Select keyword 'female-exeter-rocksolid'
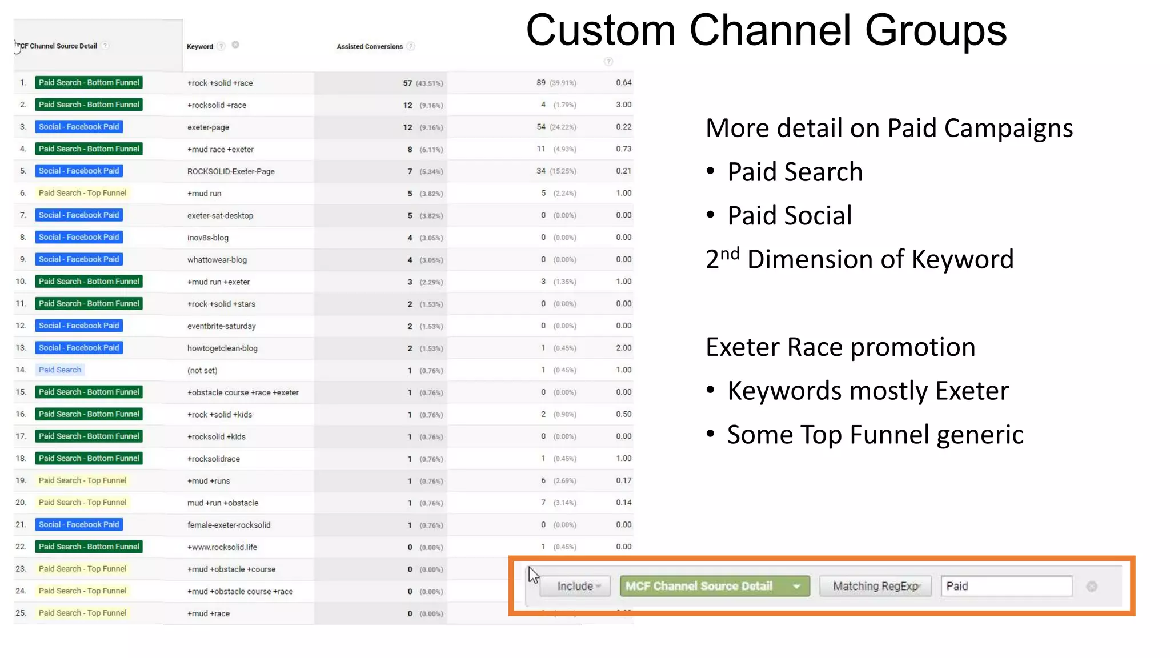 click(x=229, y=525)
